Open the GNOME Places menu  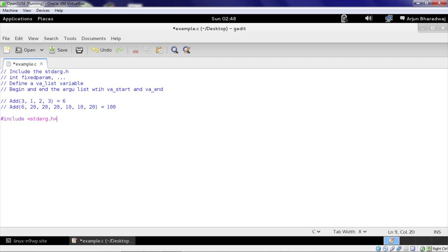pos(45,19)
